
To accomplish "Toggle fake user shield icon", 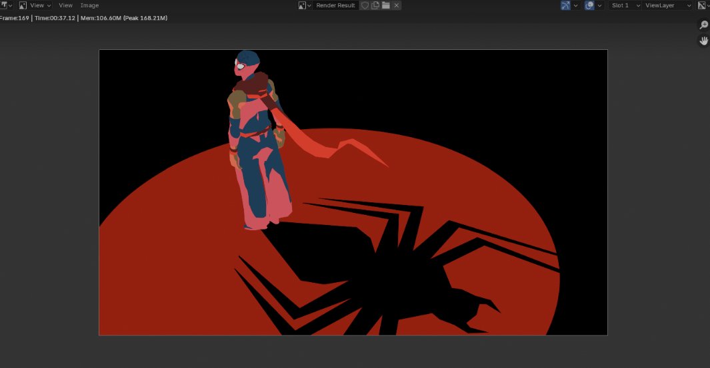I will [x=365, y=5].
